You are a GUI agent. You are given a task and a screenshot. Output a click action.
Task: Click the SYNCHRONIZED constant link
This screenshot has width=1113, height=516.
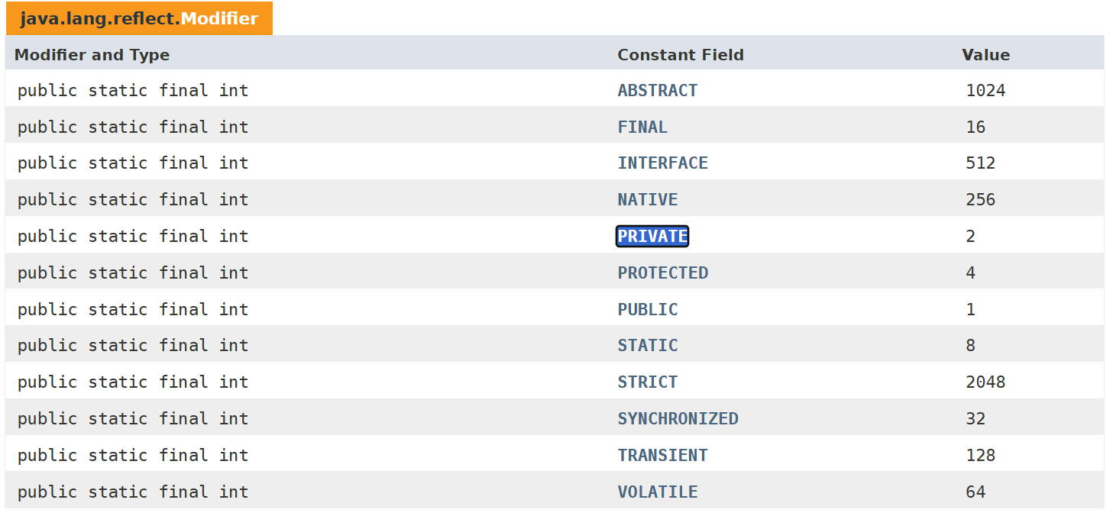678,418
